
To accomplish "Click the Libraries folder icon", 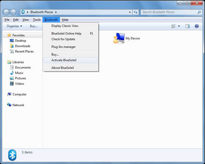I will (x=9, y=62).
